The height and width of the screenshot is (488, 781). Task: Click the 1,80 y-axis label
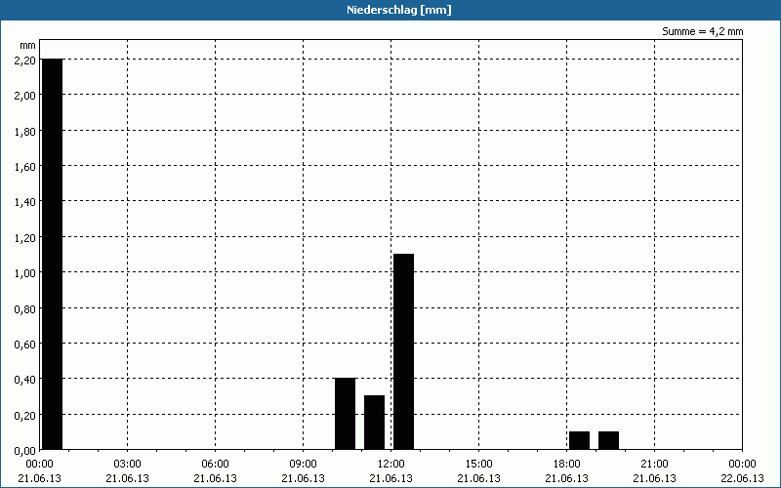[x=25, y=131]
